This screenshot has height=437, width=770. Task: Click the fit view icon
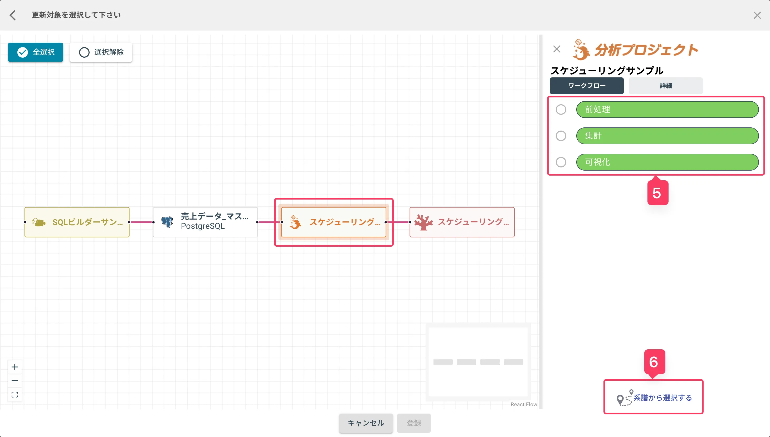pyautogui.click(x=15, y=394)
